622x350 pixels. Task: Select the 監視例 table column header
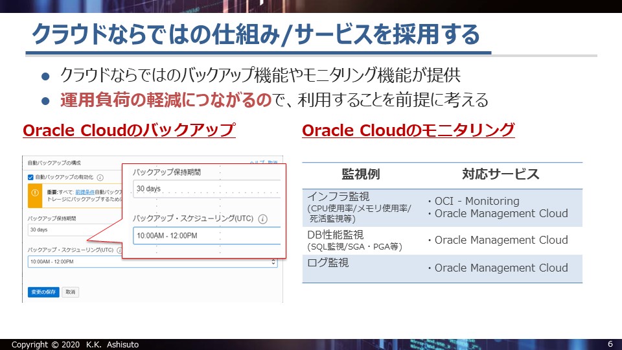coord(360,174)
